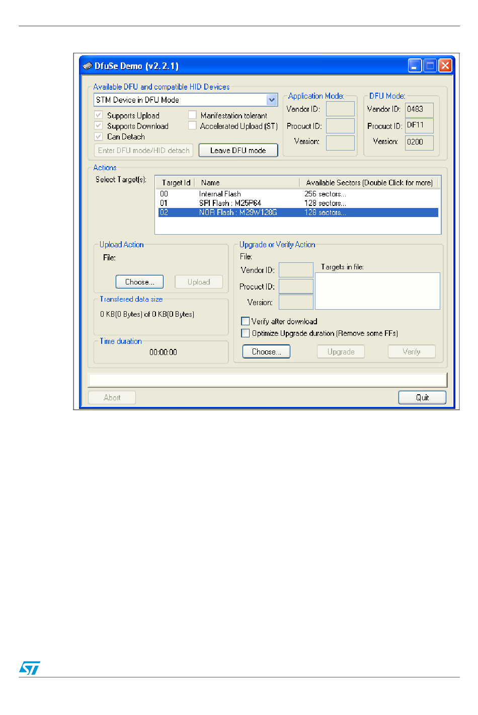Minimize the DfuSe Demo window
This screenshot has height=715, width=478.
click(x=415, y=66)
